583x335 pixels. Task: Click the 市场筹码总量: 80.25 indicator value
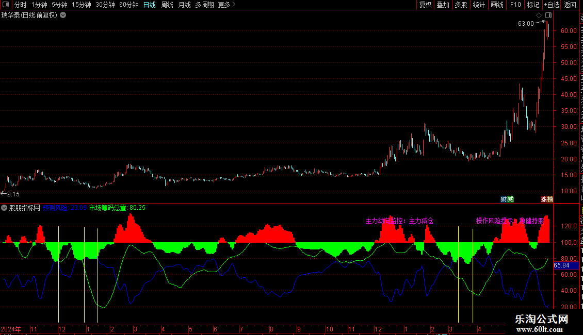point(117,208)
